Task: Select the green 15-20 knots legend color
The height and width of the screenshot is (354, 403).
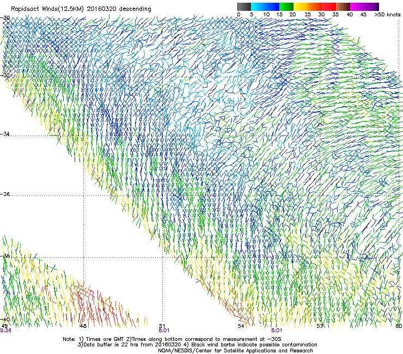Action: (286, 7)
